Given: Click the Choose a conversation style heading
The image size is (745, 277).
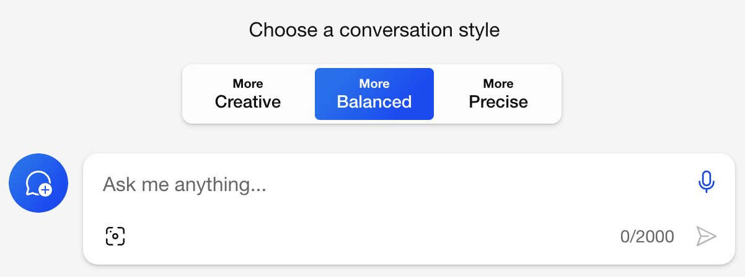Looking at the screenshot, I should click(x=374, y=30).
